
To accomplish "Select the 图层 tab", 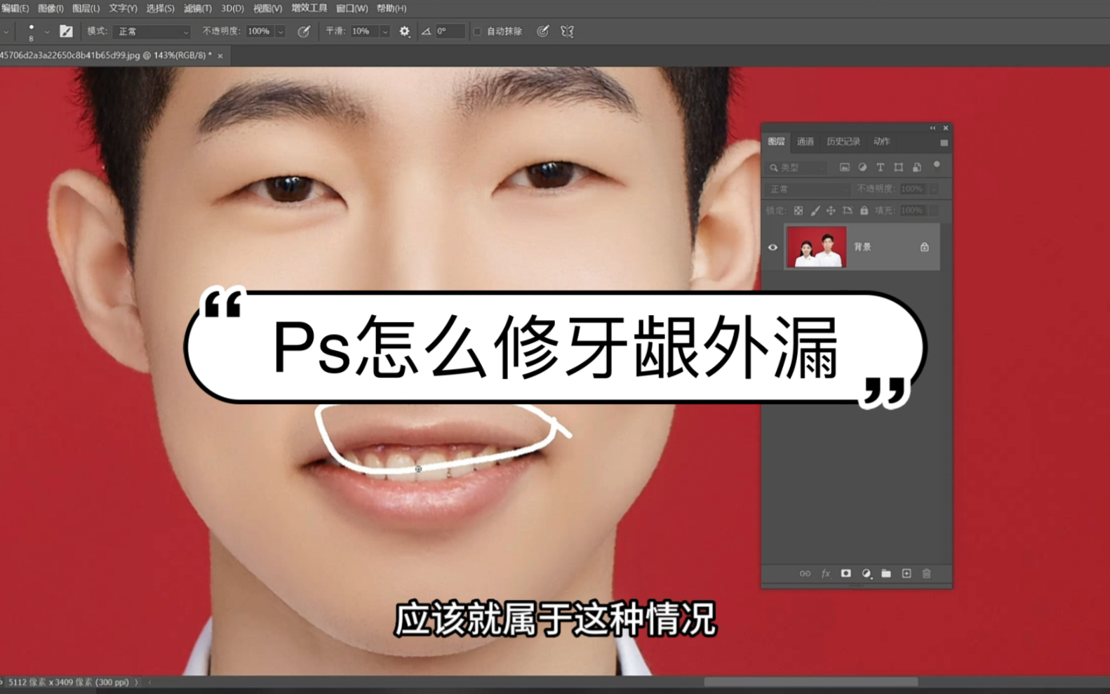I will tap(776, 142).
